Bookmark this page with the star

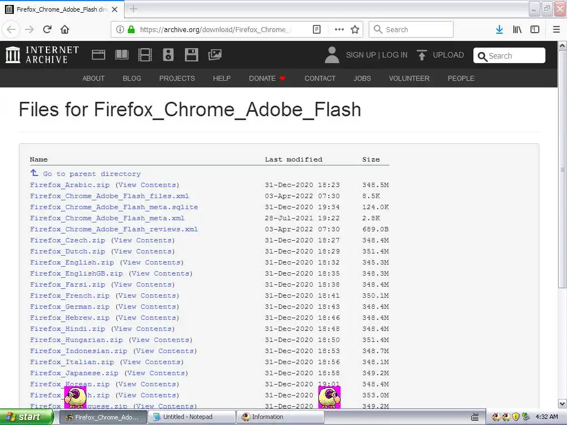pyautogui.click(x=355, y=29)
